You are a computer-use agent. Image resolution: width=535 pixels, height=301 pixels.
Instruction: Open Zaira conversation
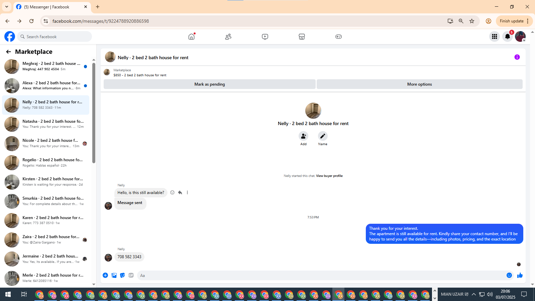click(x=46, y=240)
